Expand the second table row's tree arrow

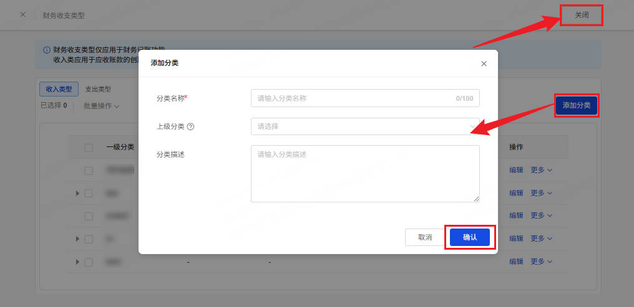click(77, 193)
